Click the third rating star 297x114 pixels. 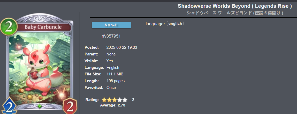point(114,100)
